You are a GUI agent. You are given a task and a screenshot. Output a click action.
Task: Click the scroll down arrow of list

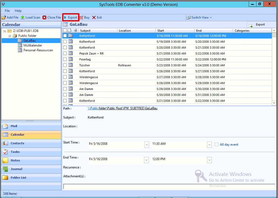274,103
